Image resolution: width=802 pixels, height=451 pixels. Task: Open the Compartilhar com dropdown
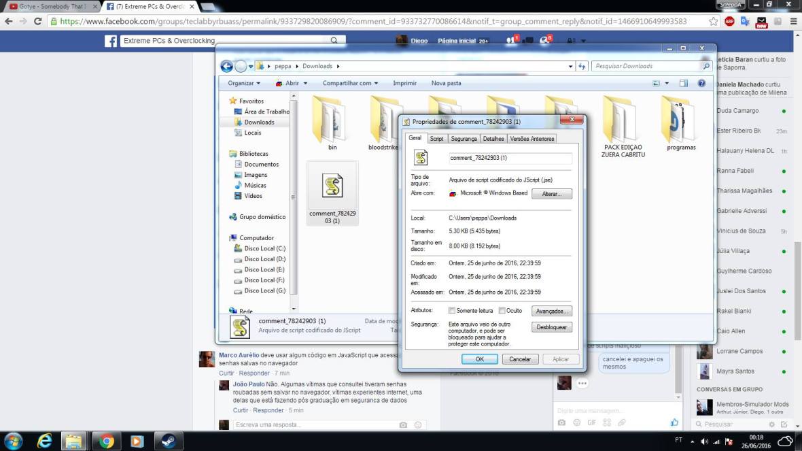pos(351,83)
